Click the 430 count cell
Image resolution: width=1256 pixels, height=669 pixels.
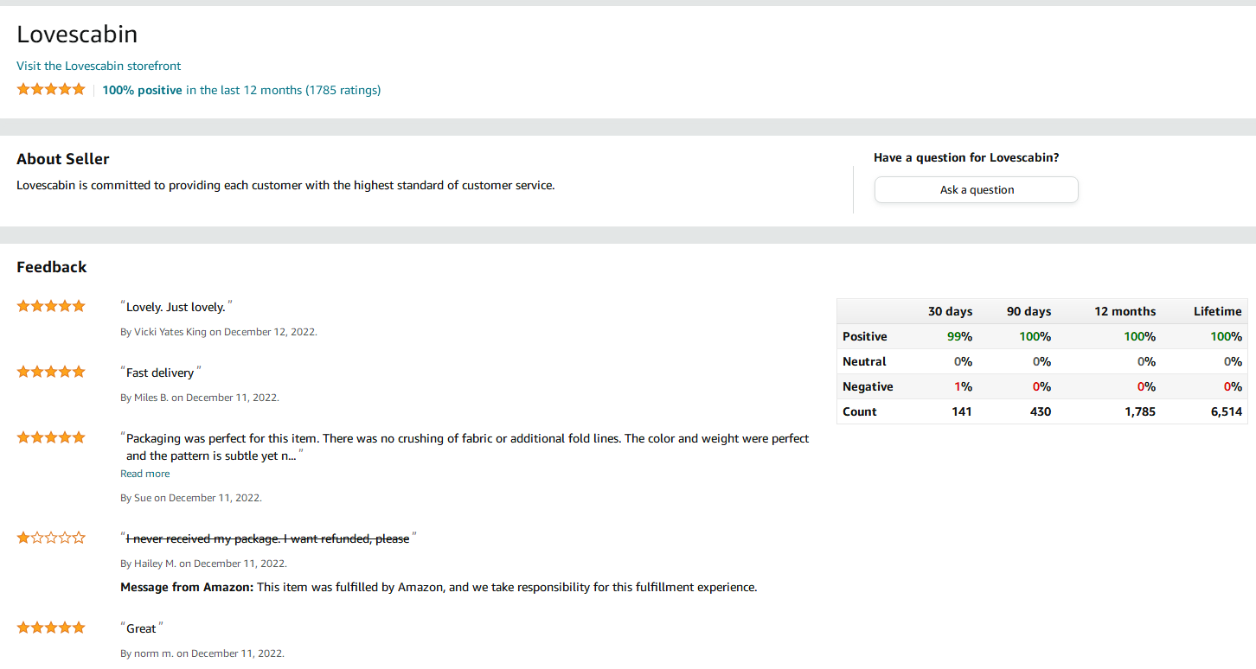(x=1041, y=411)
